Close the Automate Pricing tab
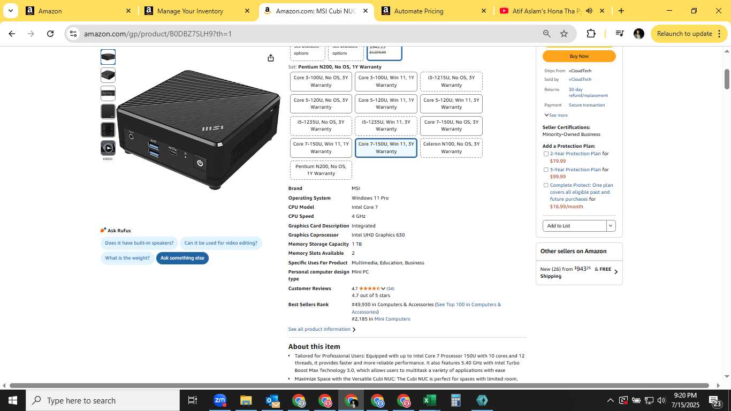The height and width of the screenshot is (411, 731). tap(484, 11)
